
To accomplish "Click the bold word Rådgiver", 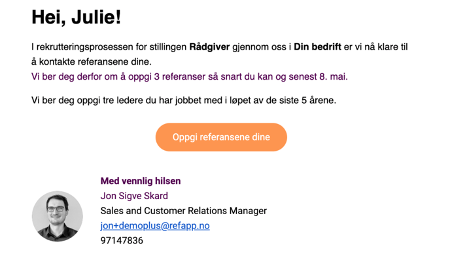I will [209, 47].
